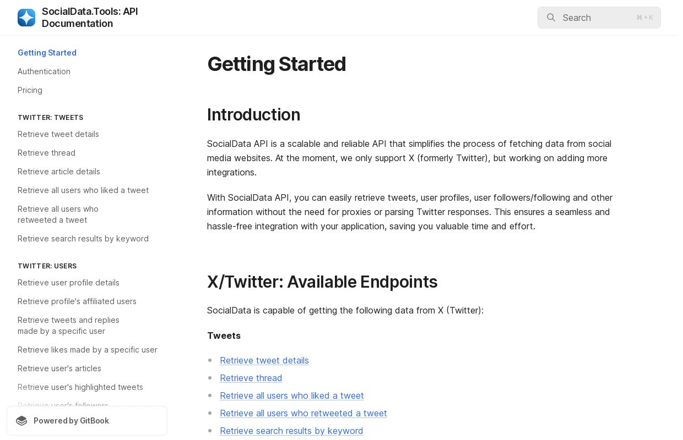The image size is (683, 440).
Task: Open Retrieve likes made by a specific user
Action: [x=88, y=350]
